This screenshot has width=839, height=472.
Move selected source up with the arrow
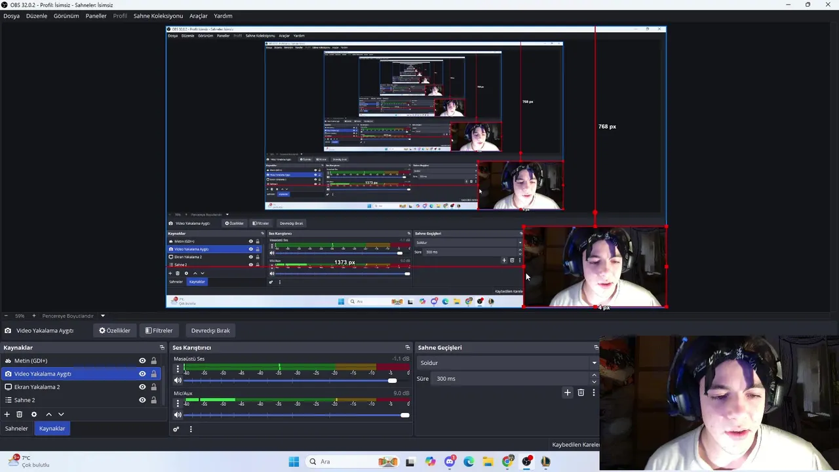(49, 414)
